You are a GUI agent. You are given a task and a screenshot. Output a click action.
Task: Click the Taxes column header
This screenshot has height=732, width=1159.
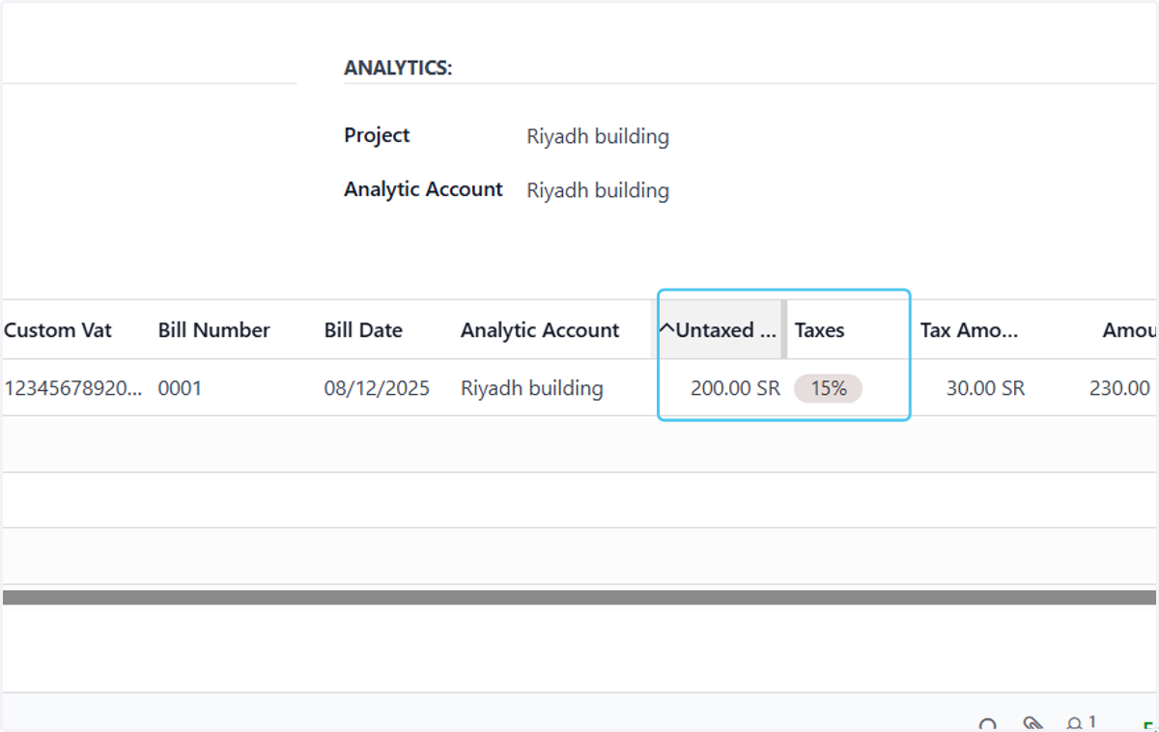819,330
